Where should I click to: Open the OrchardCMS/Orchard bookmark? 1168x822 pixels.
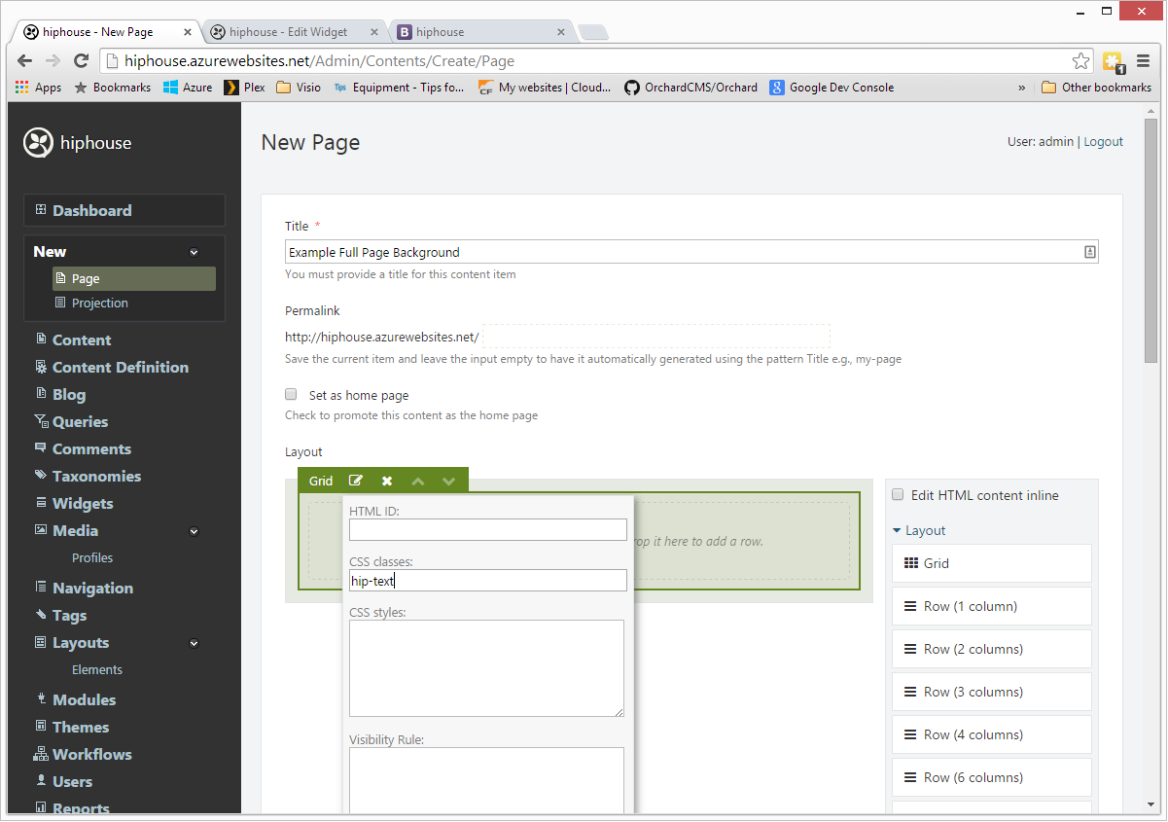(690, 88)
